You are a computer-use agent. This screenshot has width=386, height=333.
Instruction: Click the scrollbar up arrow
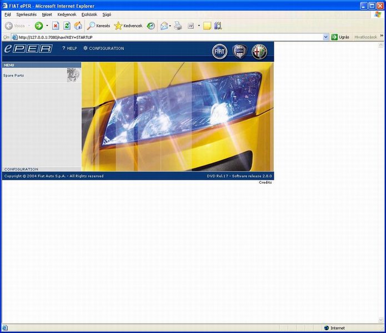tap(381, 44)
